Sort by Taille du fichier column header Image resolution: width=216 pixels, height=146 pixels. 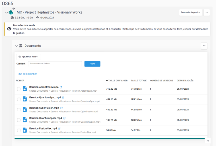coord(118,81)
